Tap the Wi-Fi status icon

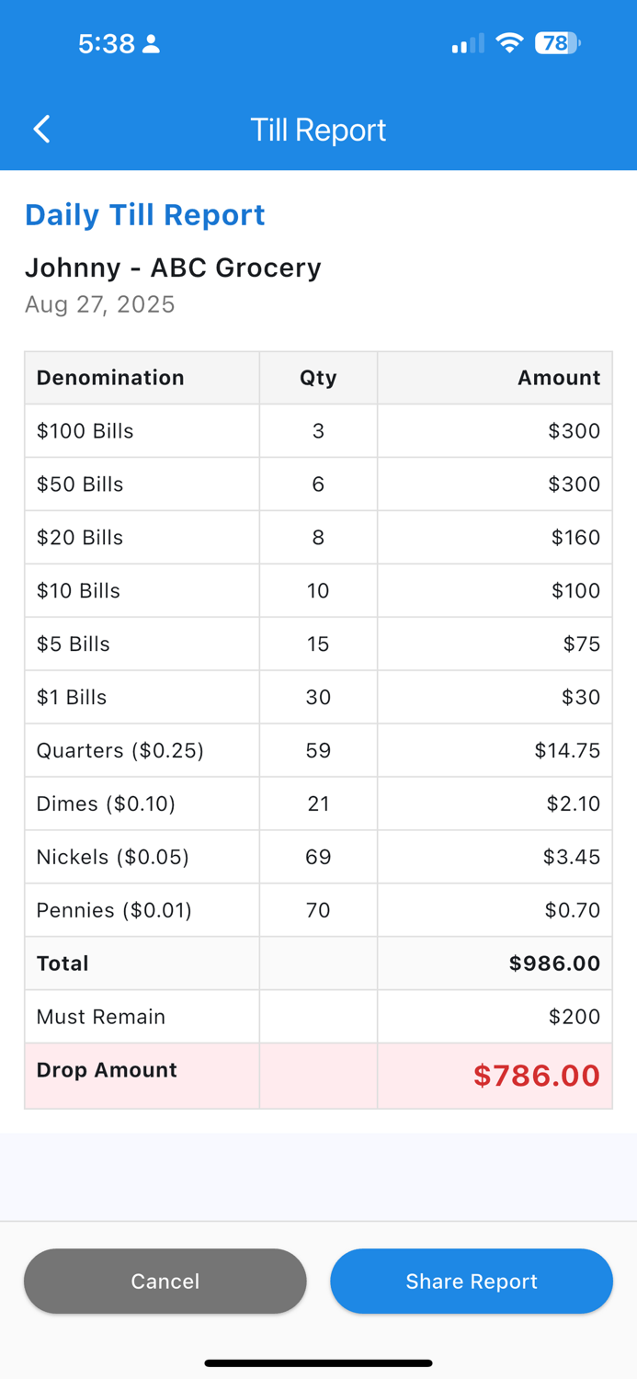[509, 43]
